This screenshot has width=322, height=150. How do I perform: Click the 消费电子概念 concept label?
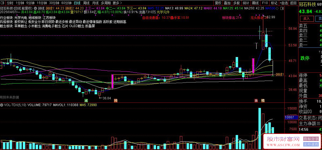[51, 26]
